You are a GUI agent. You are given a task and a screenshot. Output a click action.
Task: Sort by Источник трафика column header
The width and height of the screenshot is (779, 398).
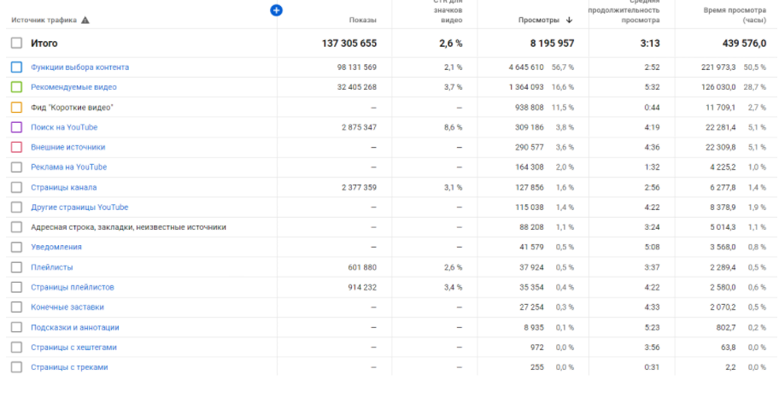tap(44, 20)
